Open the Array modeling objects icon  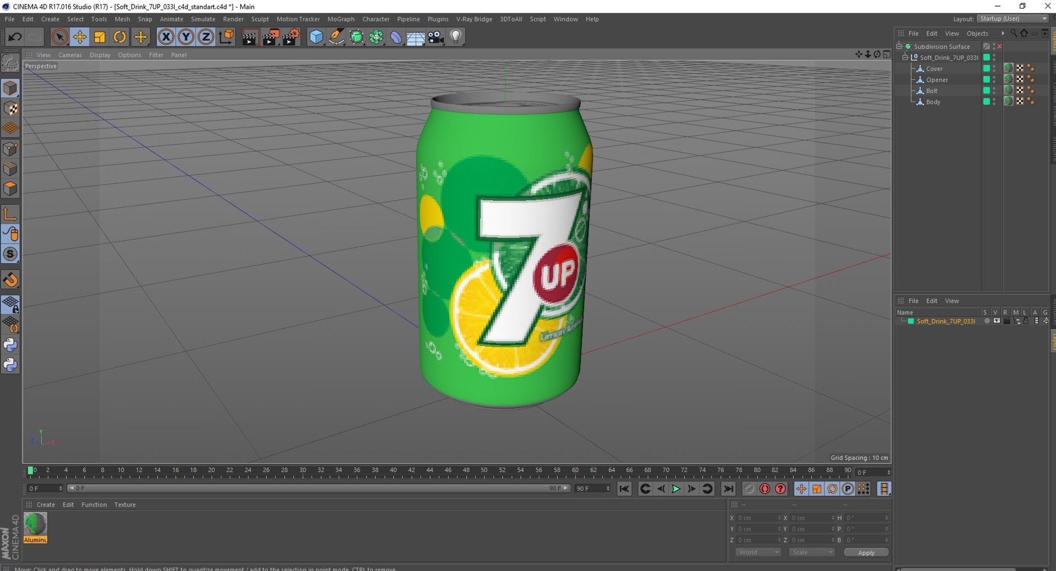376,37
